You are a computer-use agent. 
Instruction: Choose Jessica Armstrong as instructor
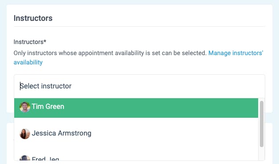pyautogui.click(x=136, y=133)
